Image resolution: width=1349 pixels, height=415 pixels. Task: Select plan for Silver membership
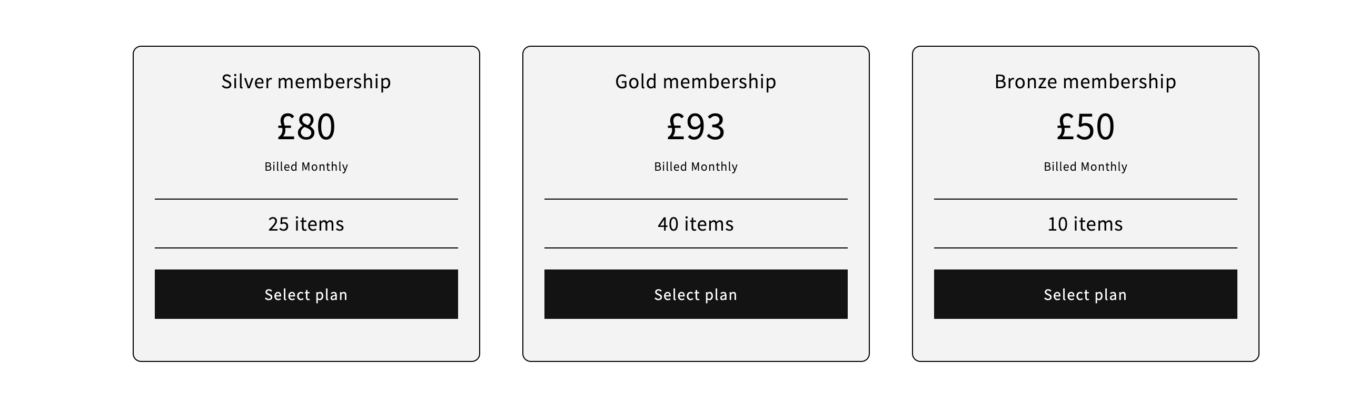click(306, 294)
